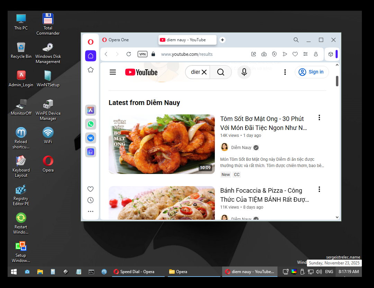Click the address bar URL field
This screenshot has width=374, height=288.
pyautogui.click(x=187, y=54)
